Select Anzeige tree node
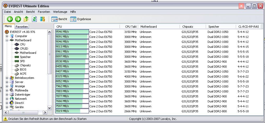The image size is (265, 123). (20, 86)
